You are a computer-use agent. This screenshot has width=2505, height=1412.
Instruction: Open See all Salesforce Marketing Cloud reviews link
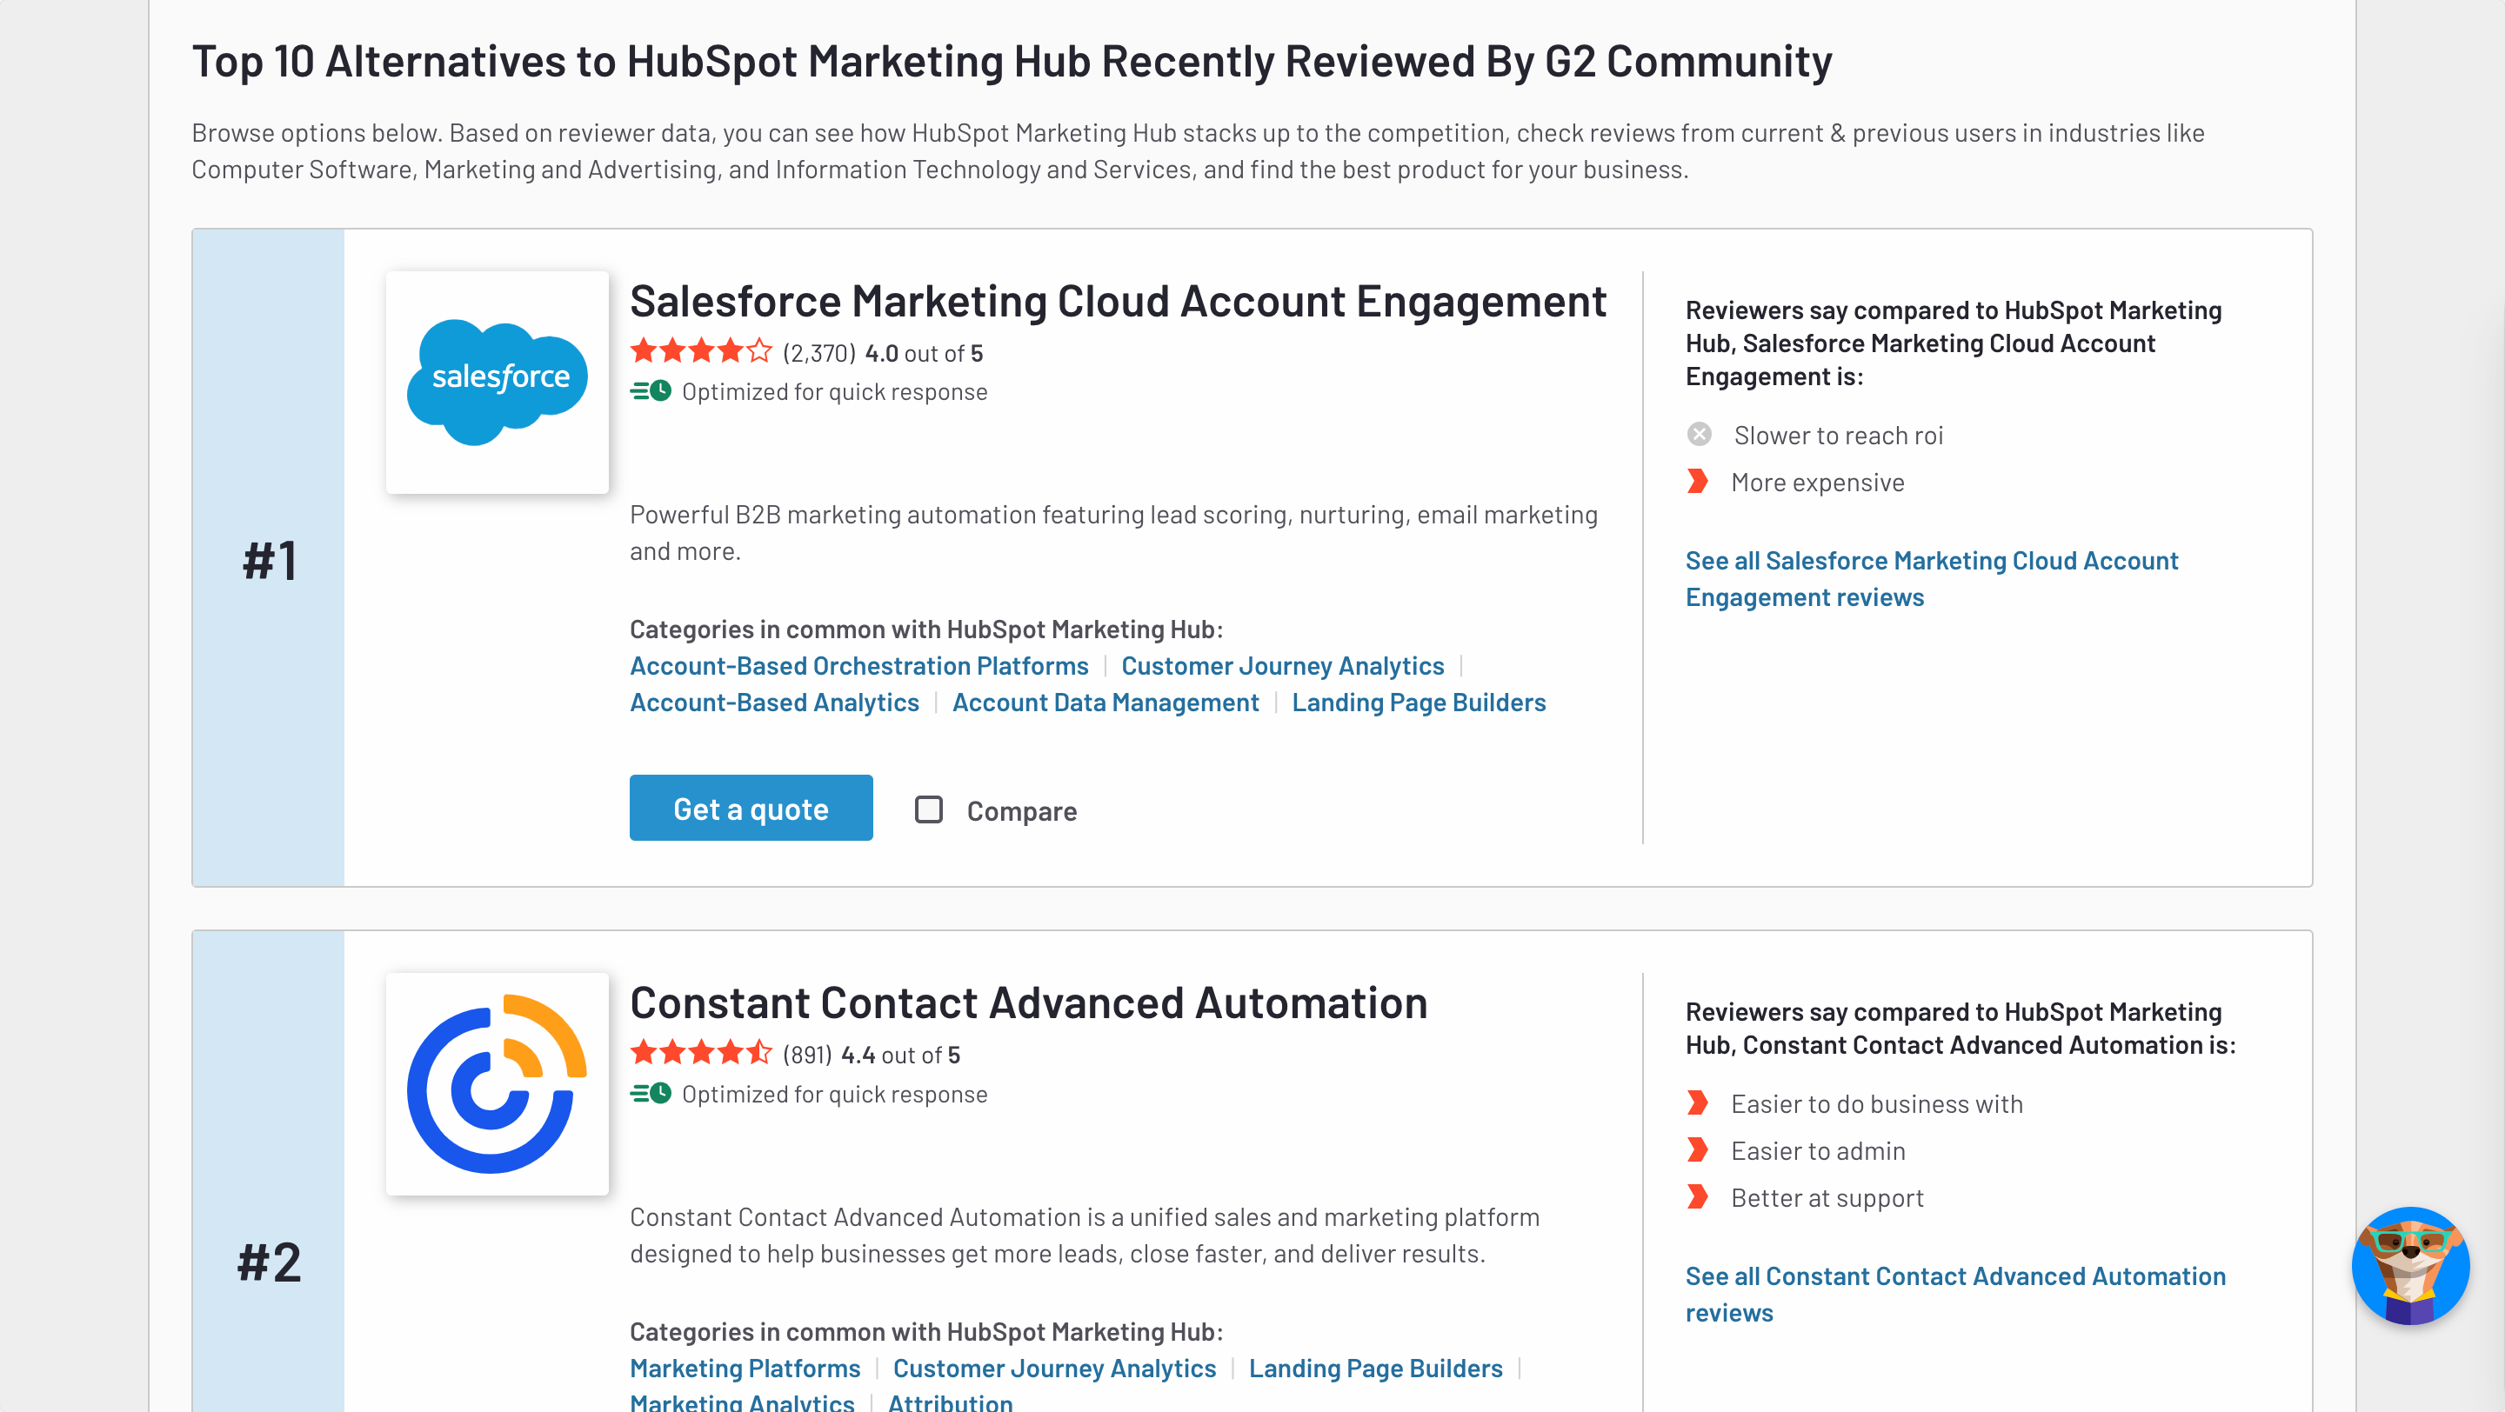1932,578
